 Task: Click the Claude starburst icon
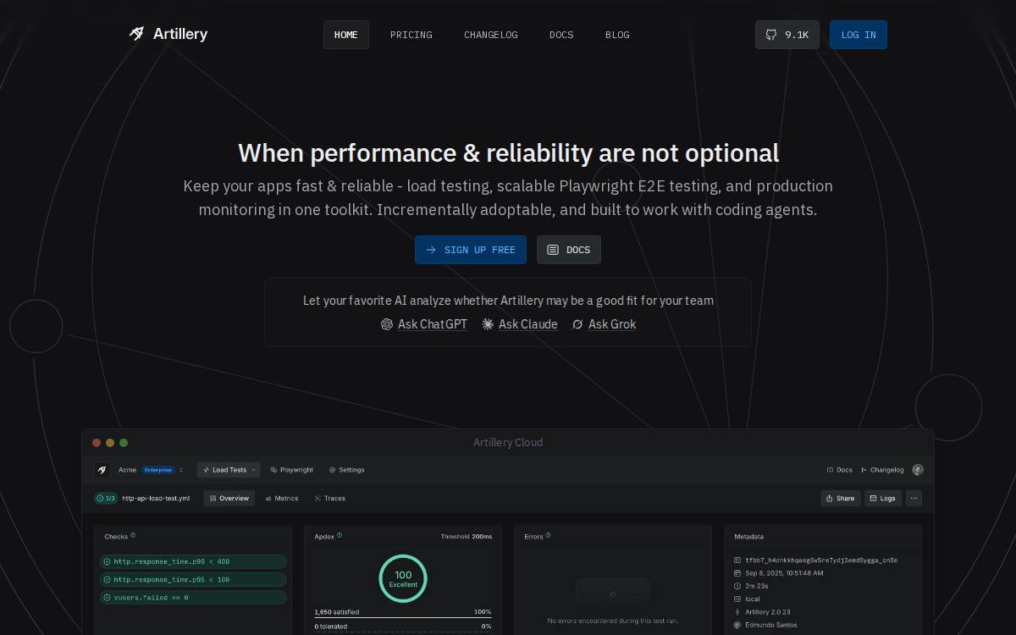(x=488, y=324)
